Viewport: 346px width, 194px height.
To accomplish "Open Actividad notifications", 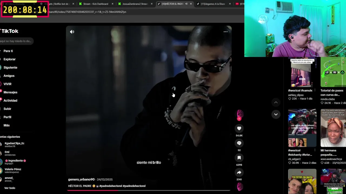I will [10, 101].
